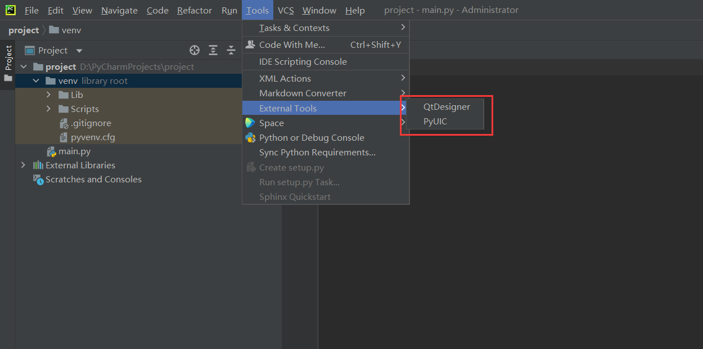Open the Project view dropdown arrow
The image size is (703, 349).
[x=78, y=50]
